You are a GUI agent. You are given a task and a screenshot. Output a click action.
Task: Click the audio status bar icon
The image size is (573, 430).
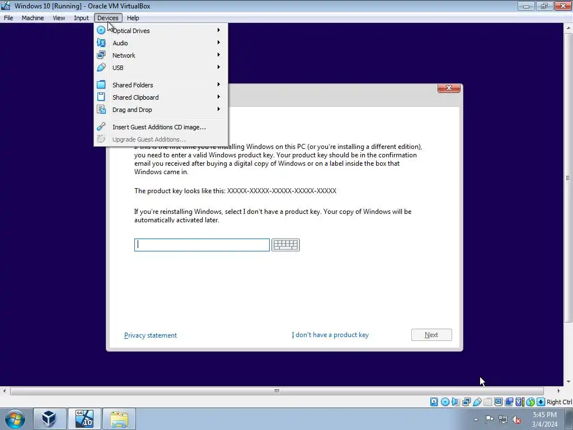[x=455, y=402]
